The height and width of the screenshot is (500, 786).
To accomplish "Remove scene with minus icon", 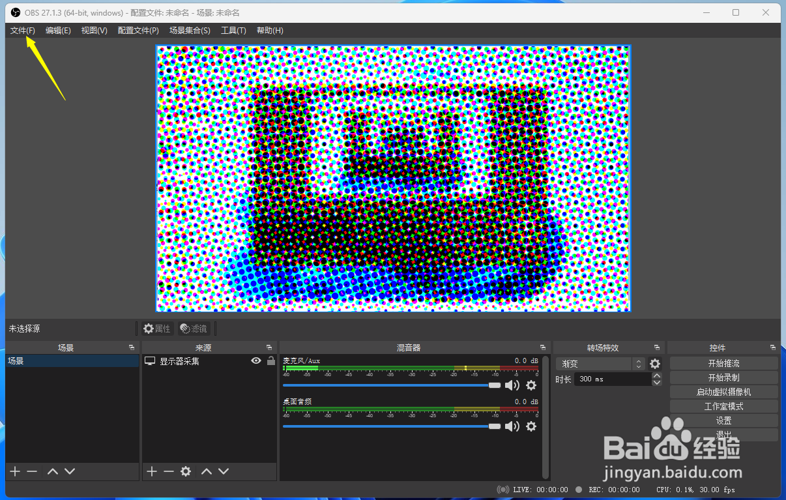I will pos(32,471).
